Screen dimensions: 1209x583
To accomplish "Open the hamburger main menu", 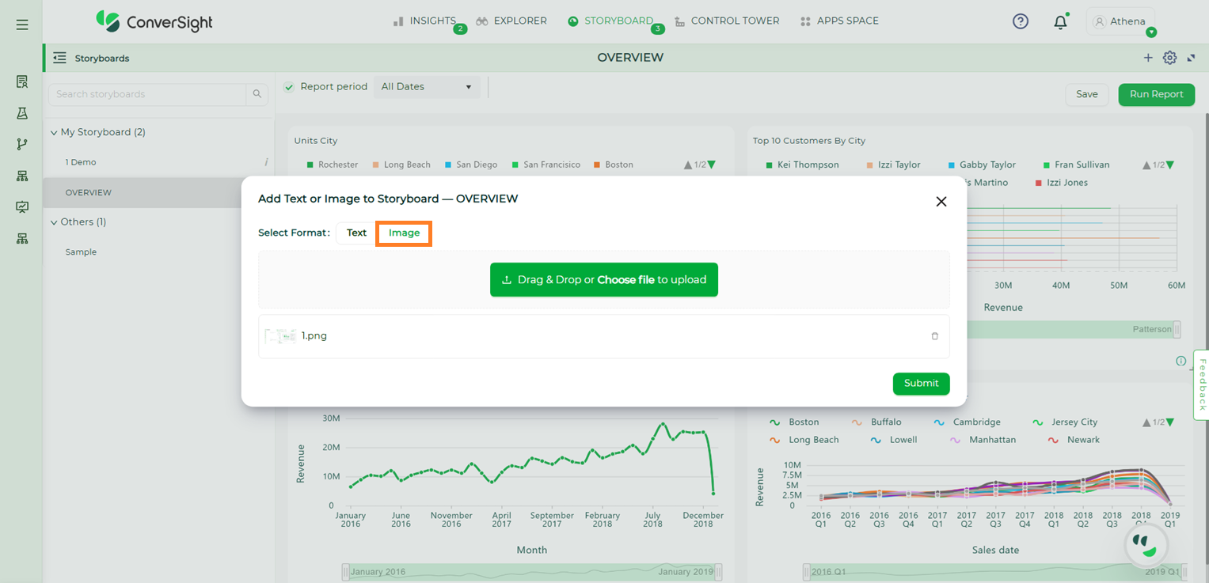I will click(22, 25).
